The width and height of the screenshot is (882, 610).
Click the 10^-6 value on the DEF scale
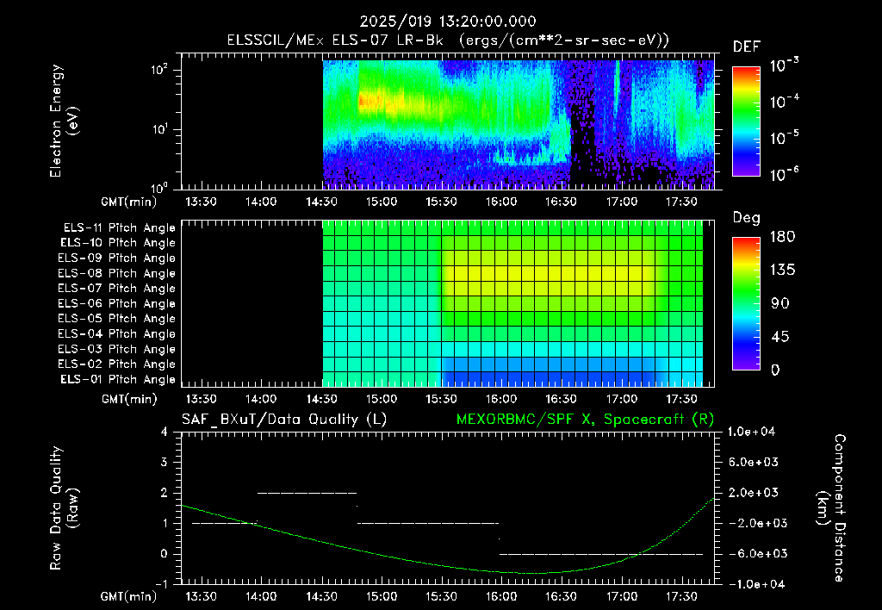point(784,174)
